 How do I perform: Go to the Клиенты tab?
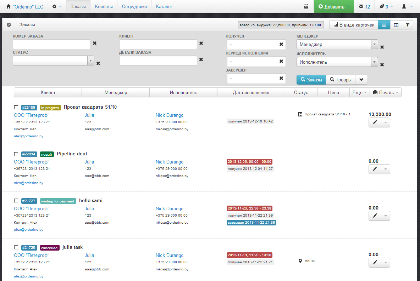104,7
